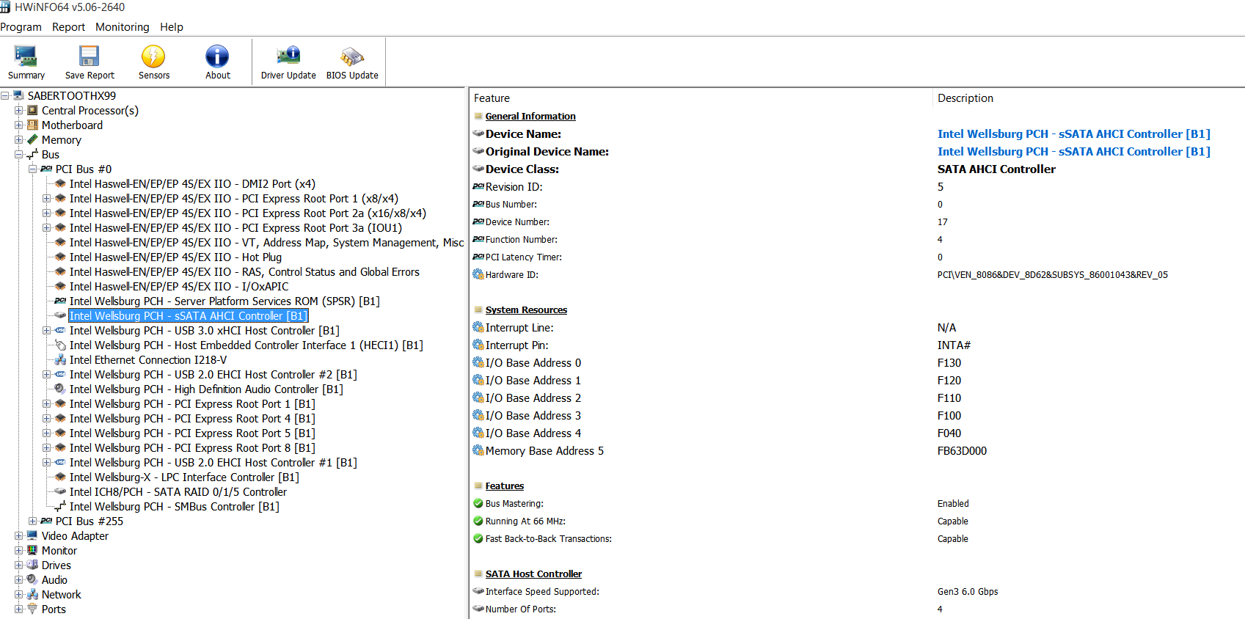Image resolution: width=1245 pixels, height=619 pixels.
Task: Click the Features section heading
Action: point(505,486)
